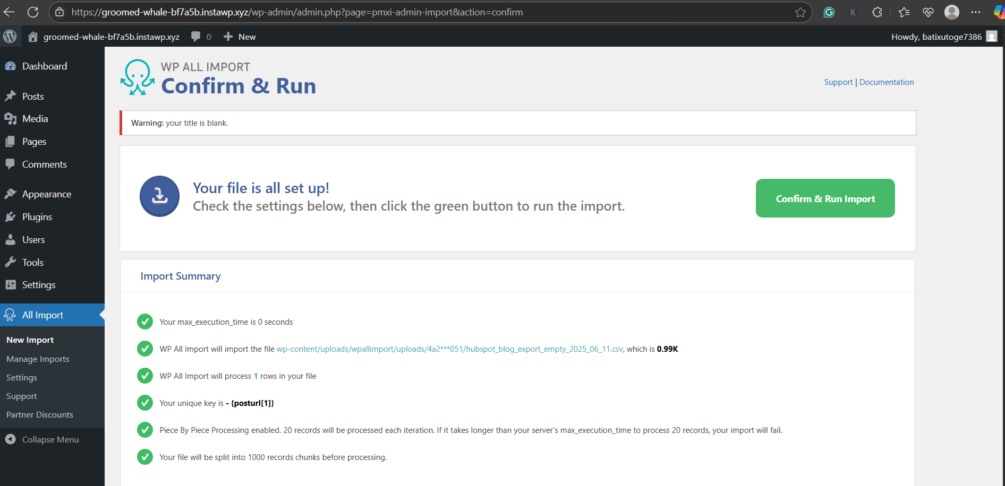The height and width of the screenshot is (486, 1005).
Task: Click green check beside max_execution_time line
Action: pyautogui.click(x=145, y=322)
